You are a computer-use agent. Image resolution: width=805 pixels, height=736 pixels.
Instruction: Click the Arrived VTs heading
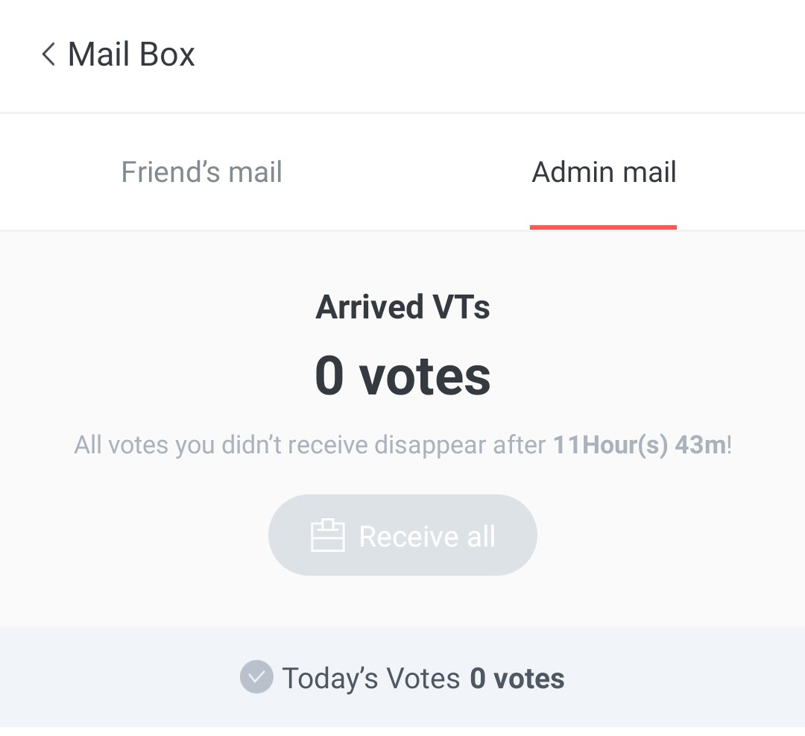click(x=402, y=307)
